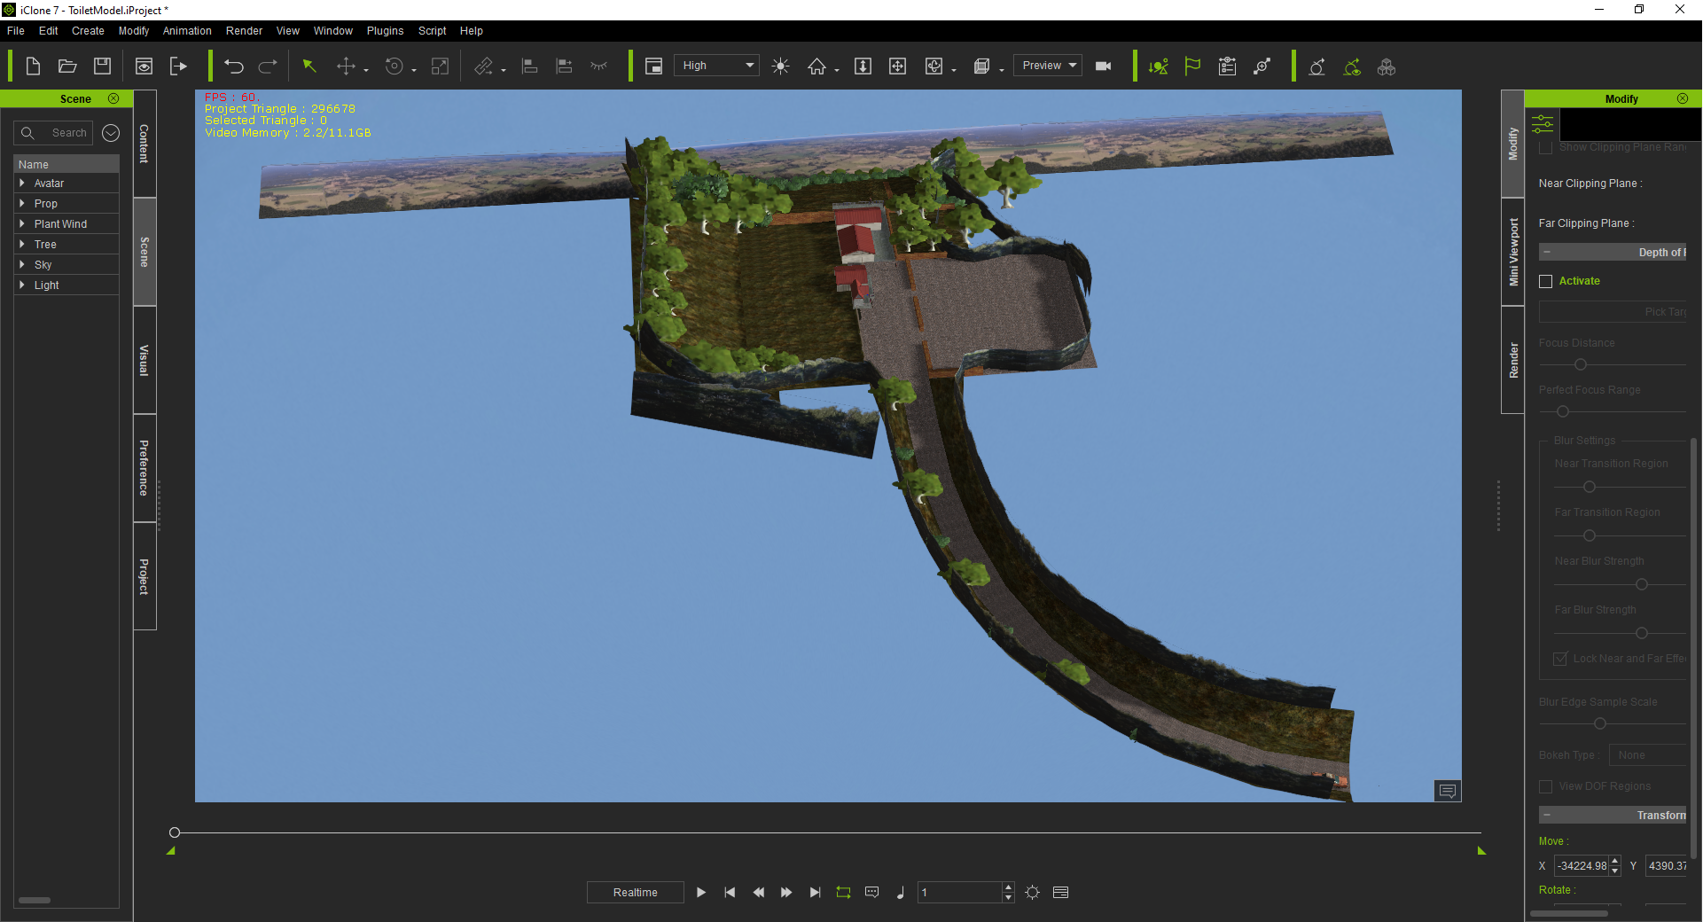This screenshot has width=1703, height=922.
Task: Open project settings gear near frame field
Action: click(x=1033, y=893)
